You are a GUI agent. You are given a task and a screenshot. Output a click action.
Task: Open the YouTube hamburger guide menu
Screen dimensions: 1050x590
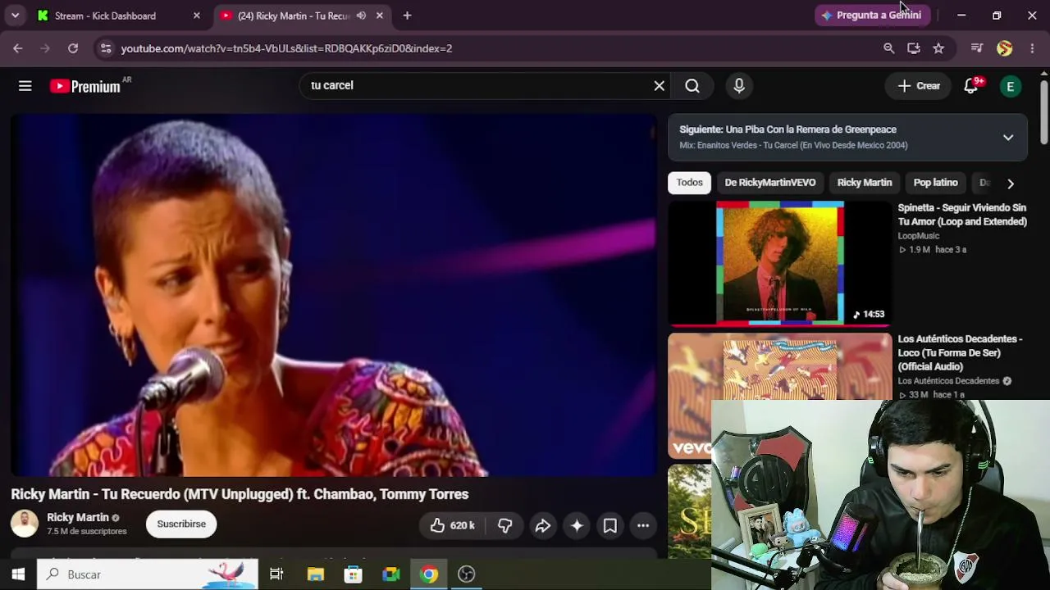click(x=25, y=86)
